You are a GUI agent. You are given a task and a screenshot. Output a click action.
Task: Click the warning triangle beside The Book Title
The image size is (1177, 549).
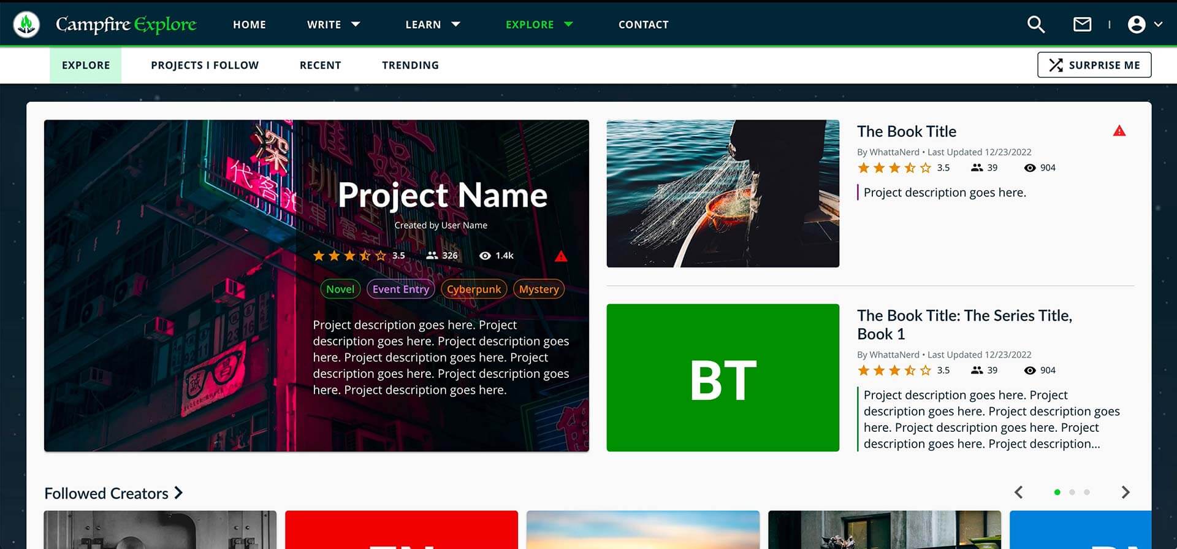pos(1119,131)
